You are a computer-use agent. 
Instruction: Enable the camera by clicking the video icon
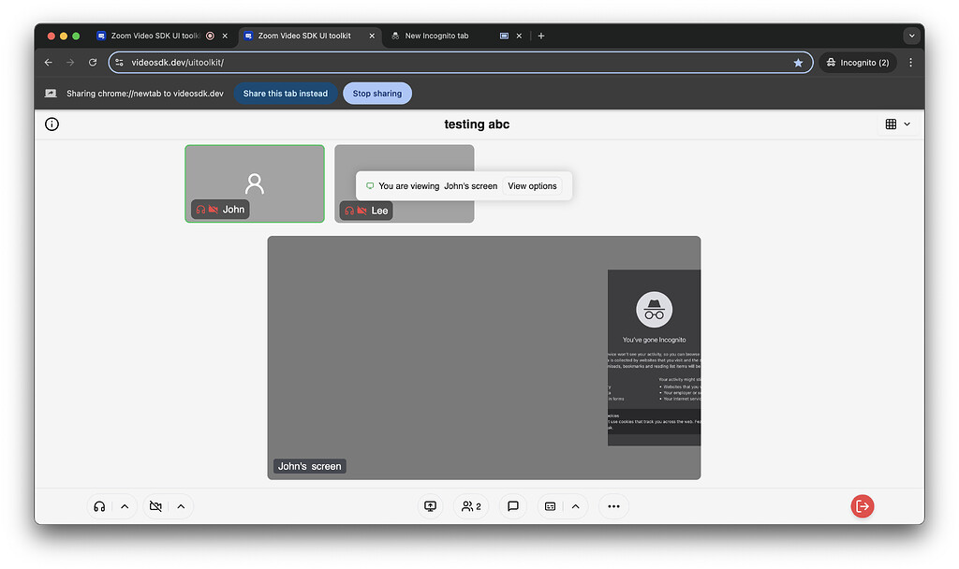point(155,506)
